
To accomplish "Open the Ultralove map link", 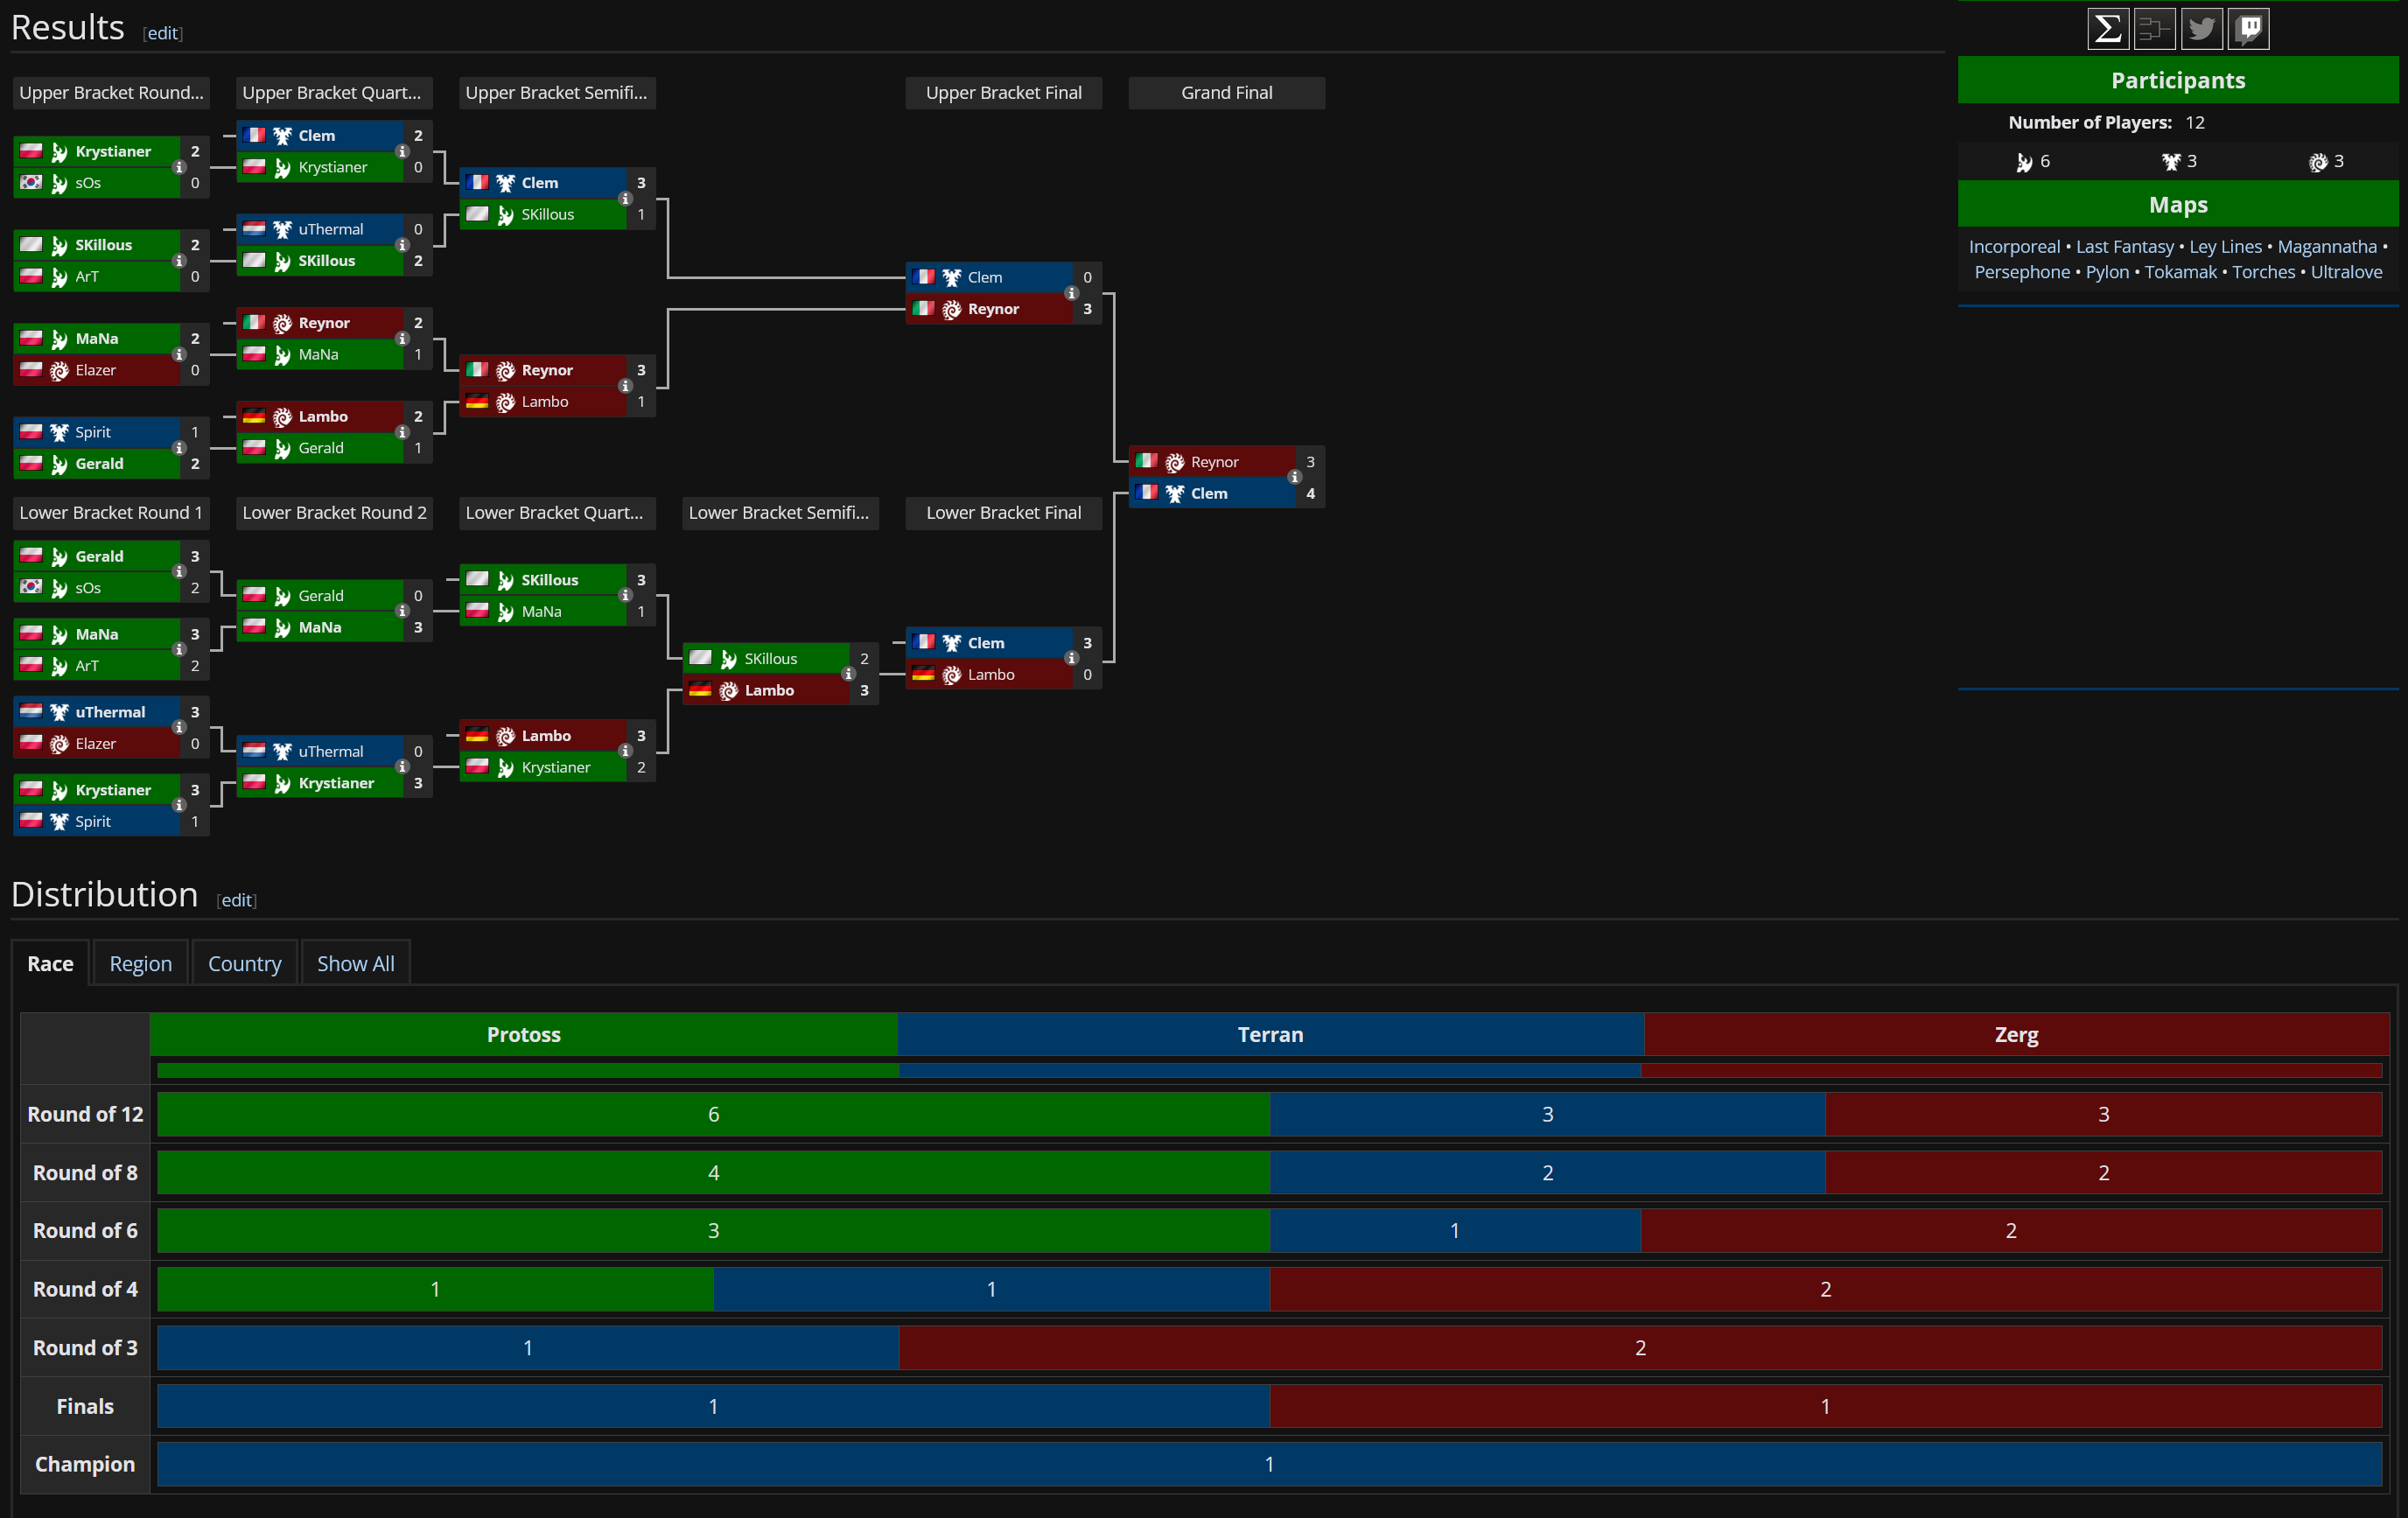I will (x=2346, y=272).
